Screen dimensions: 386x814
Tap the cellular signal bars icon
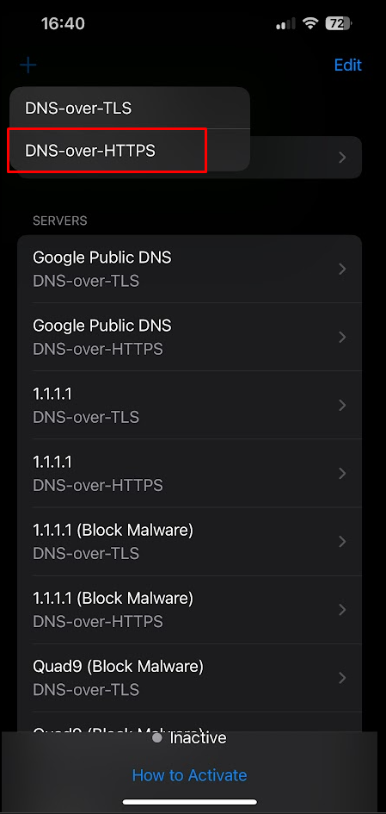pyautogui.click(x=285, y=24)
